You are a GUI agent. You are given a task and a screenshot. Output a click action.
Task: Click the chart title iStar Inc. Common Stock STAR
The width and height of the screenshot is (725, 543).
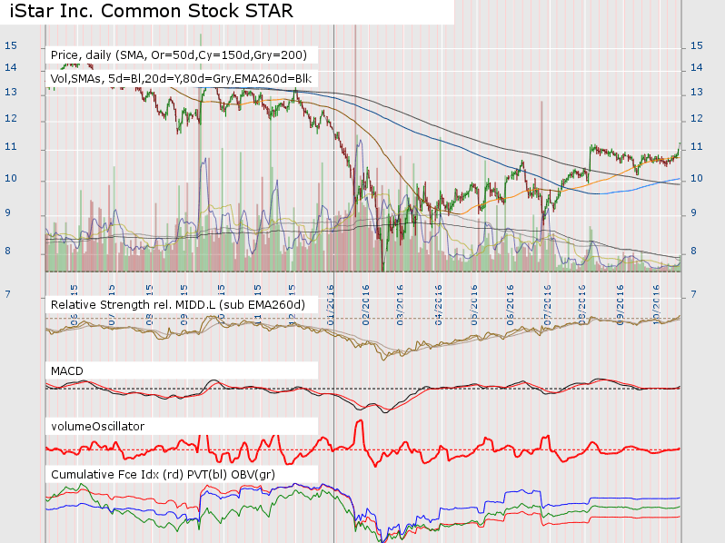(x=151, y=11)
